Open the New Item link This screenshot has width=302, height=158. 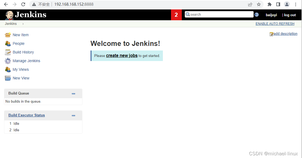pos(21,35)
